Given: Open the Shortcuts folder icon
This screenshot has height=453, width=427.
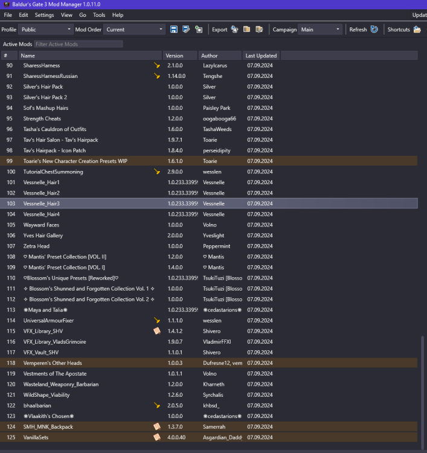Looking at the screenshot, I should [x=417, y=29].
